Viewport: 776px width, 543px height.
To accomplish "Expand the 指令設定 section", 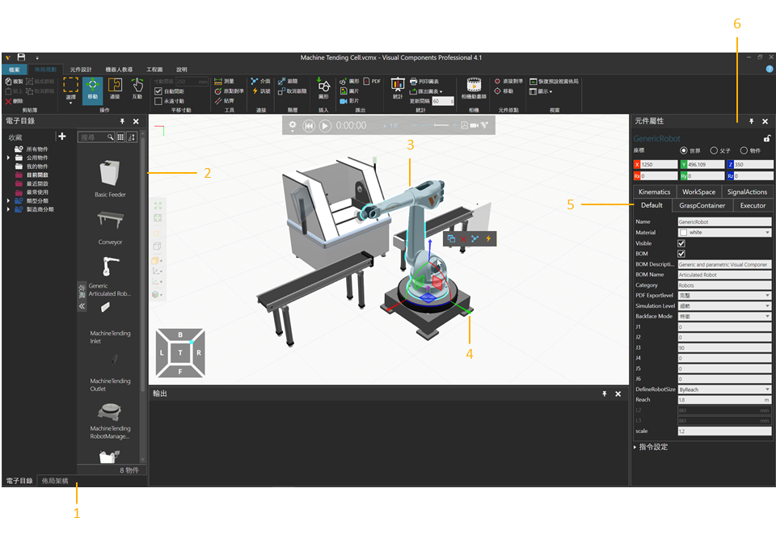I will 635,446.
